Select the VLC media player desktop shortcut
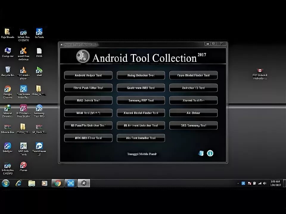Image resolution: width=286 pixels, height=214 pixels. coord(23,73)
